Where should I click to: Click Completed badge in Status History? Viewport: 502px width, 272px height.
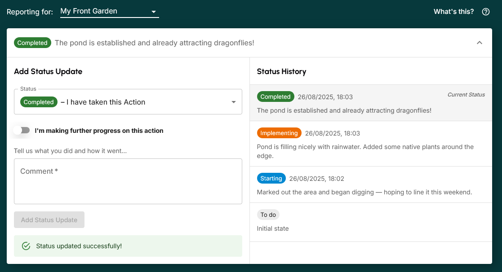tap(275, 97)
